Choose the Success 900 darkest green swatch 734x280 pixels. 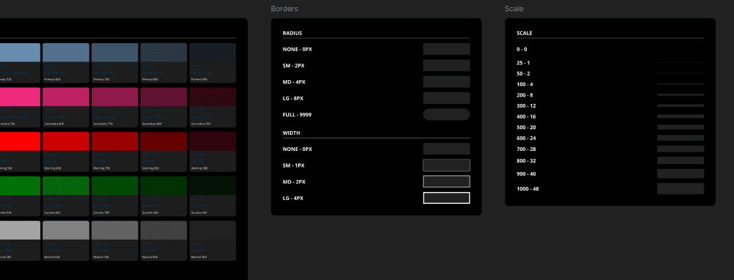pyautogui.click(x=213, y=185)
